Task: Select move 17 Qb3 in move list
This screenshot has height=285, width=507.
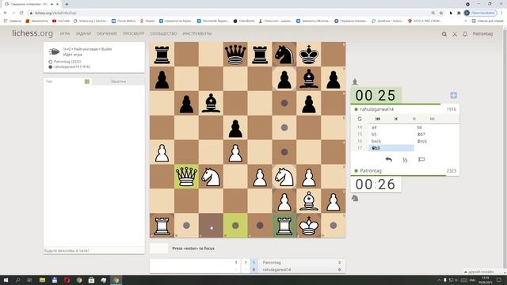Action: (x=391, y=148)
